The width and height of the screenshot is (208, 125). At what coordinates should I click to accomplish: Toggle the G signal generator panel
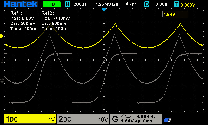click(136, 119)
